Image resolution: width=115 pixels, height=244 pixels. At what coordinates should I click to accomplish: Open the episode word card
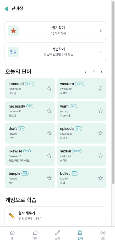[81, 133]
